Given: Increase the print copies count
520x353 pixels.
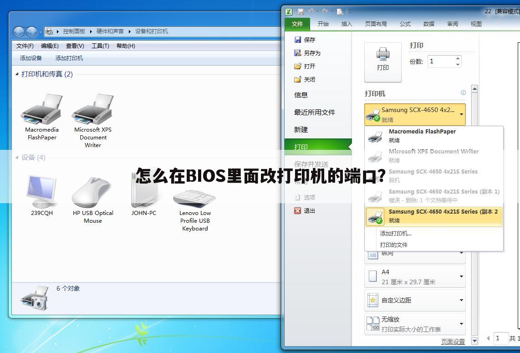Looking at the screenshot, I should (458, 58).
